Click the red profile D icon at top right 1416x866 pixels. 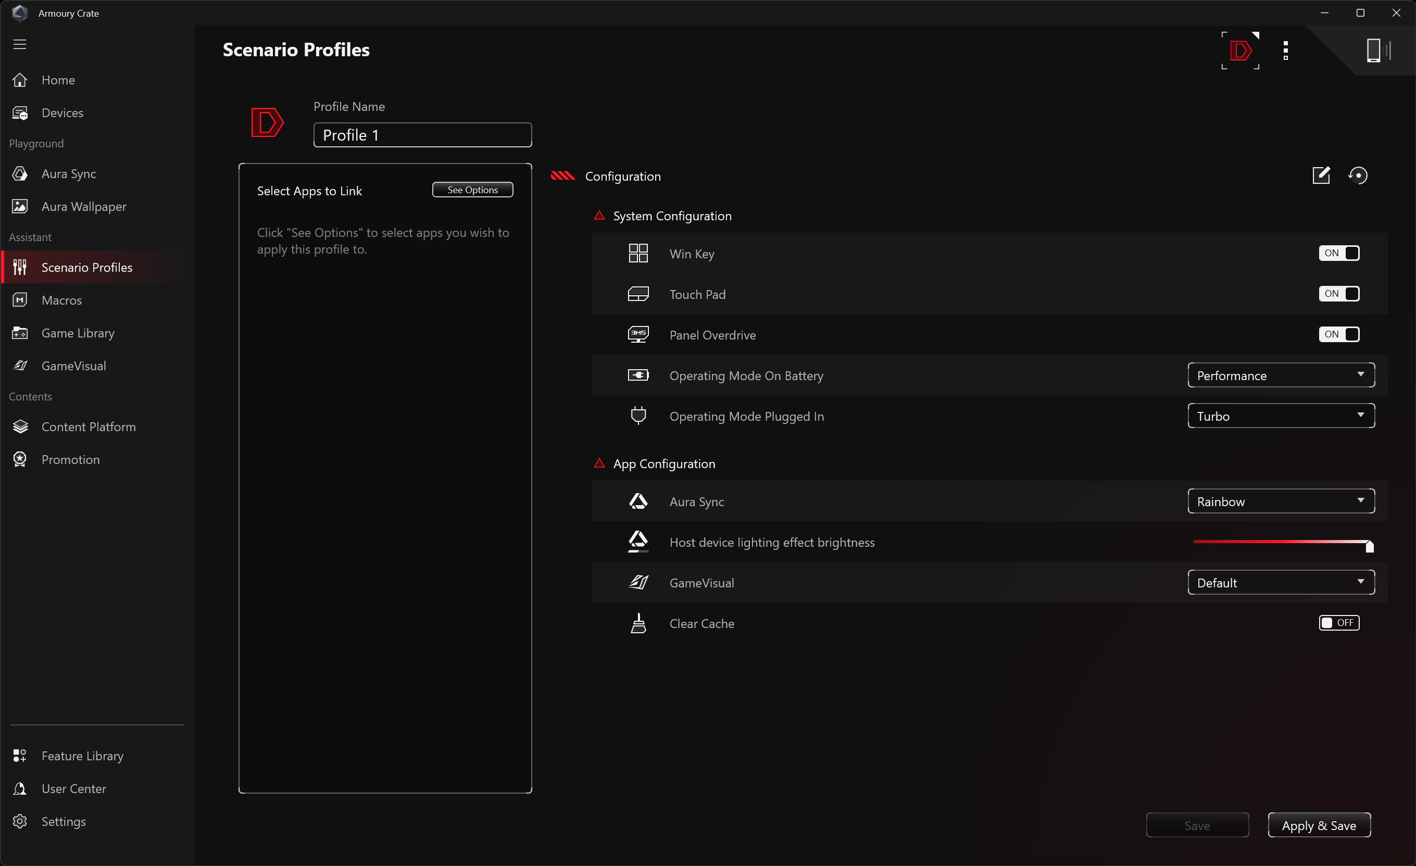pos(1240,51)
